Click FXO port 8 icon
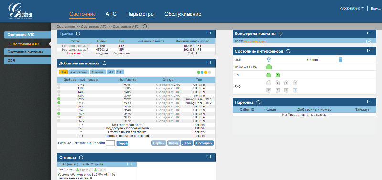 295,90
